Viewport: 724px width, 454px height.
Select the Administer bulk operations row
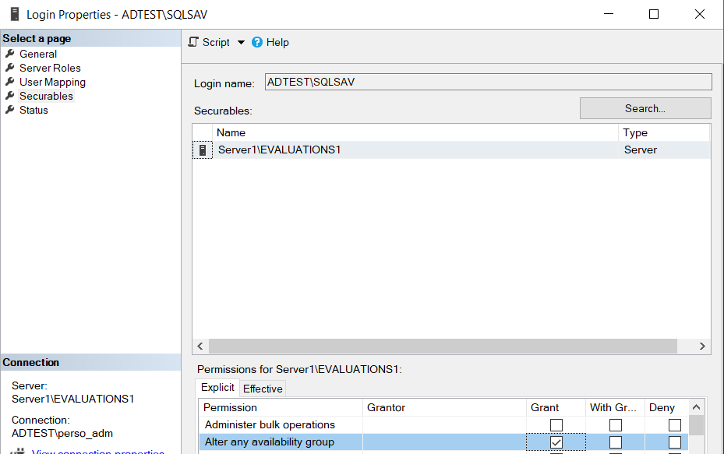[x=443, y=425]
